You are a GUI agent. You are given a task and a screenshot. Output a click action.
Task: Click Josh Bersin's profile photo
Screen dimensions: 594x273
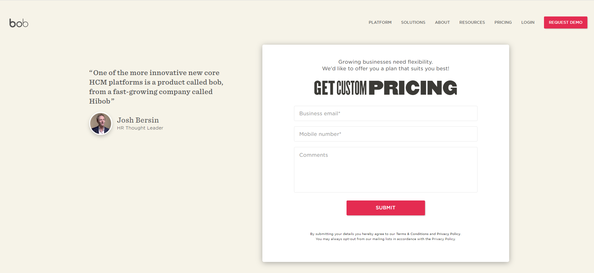(101, 124)
